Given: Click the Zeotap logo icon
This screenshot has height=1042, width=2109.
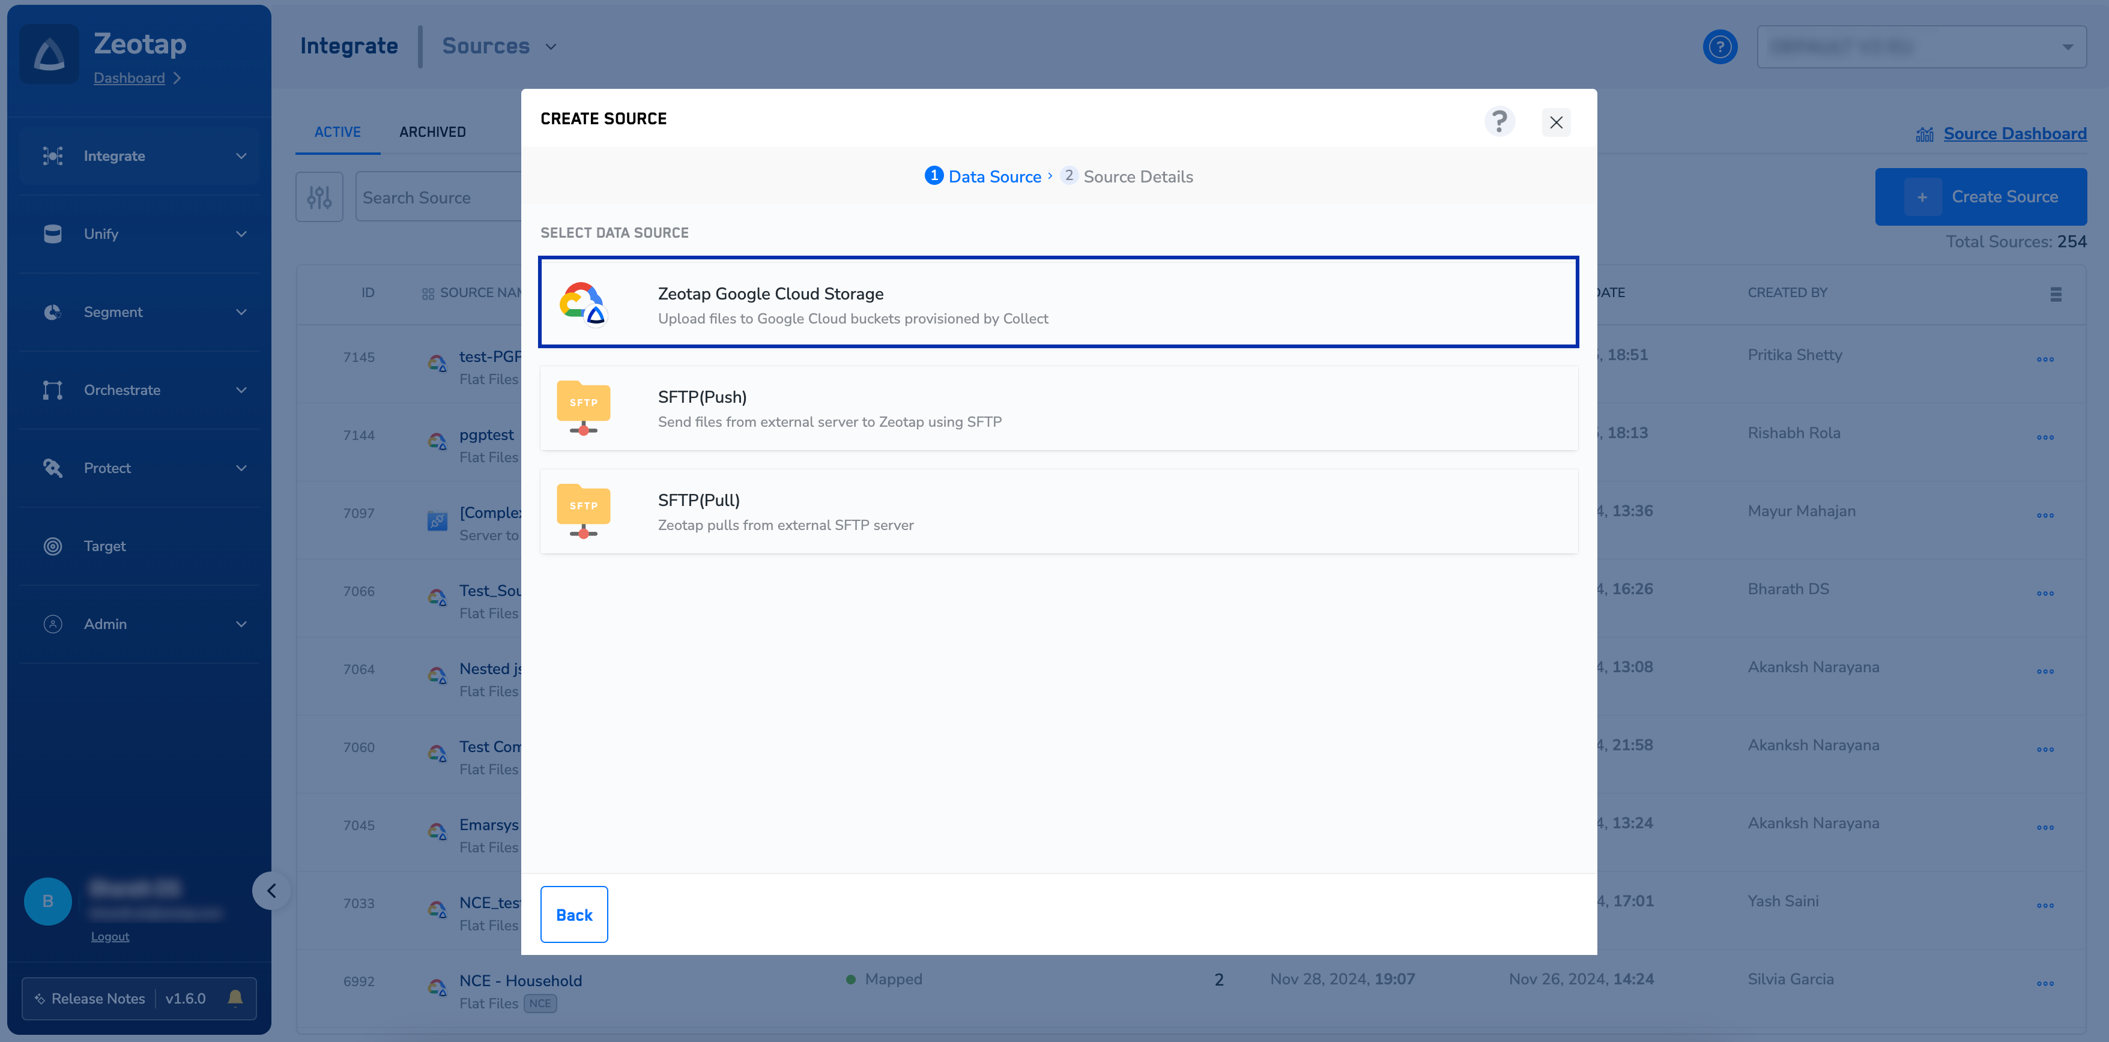Looking at the screenshot, I should pyautogui.click(x=49, y=54).
